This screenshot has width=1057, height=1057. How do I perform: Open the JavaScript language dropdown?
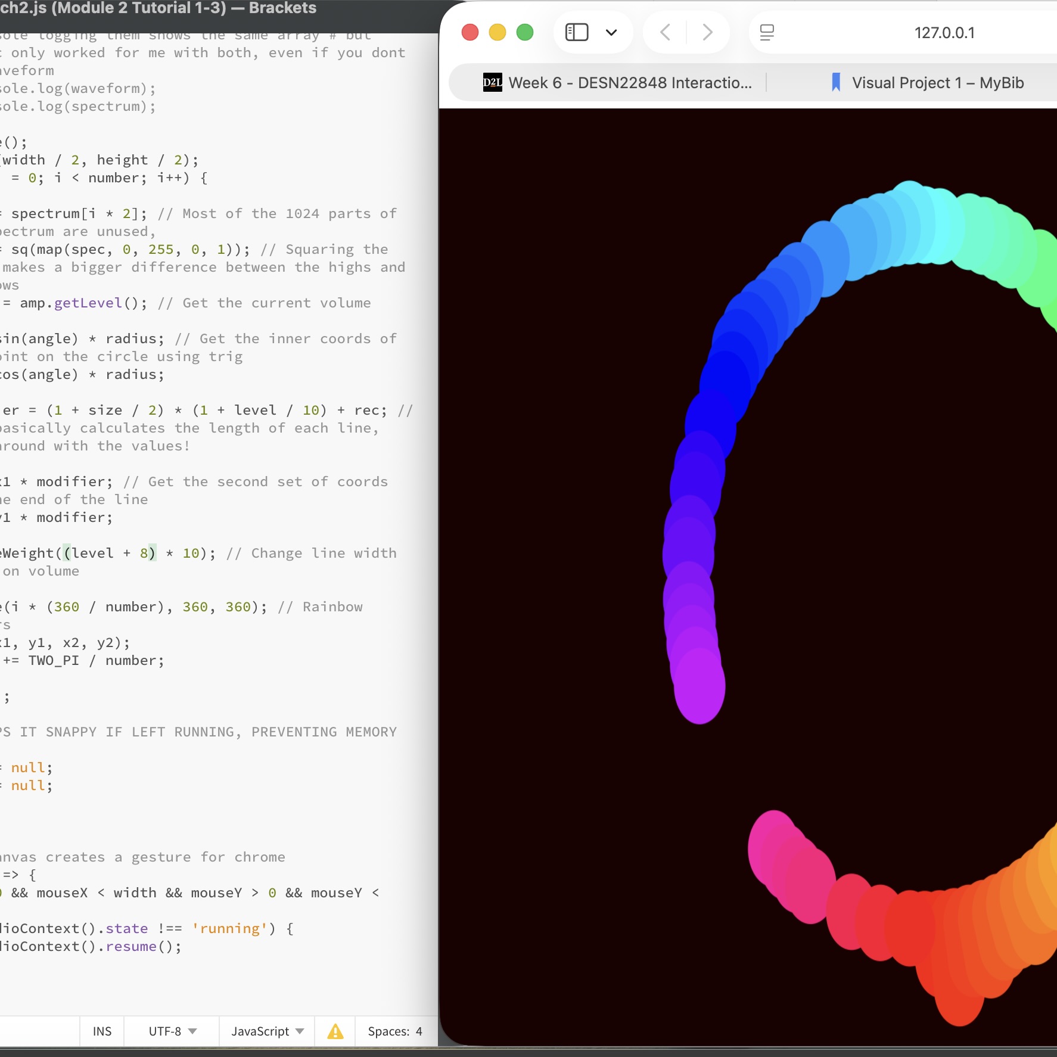click(267, 1031)
